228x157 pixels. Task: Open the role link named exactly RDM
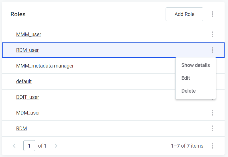tap(21, 129)
